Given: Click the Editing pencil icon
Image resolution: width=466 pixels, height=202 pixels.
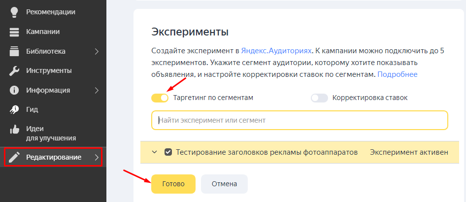Looking at the screenshot, I should click(14, 157).
